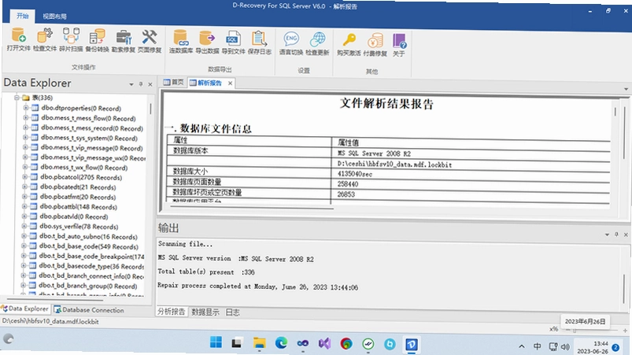Close the 解析报告 tab

[230, 83]
